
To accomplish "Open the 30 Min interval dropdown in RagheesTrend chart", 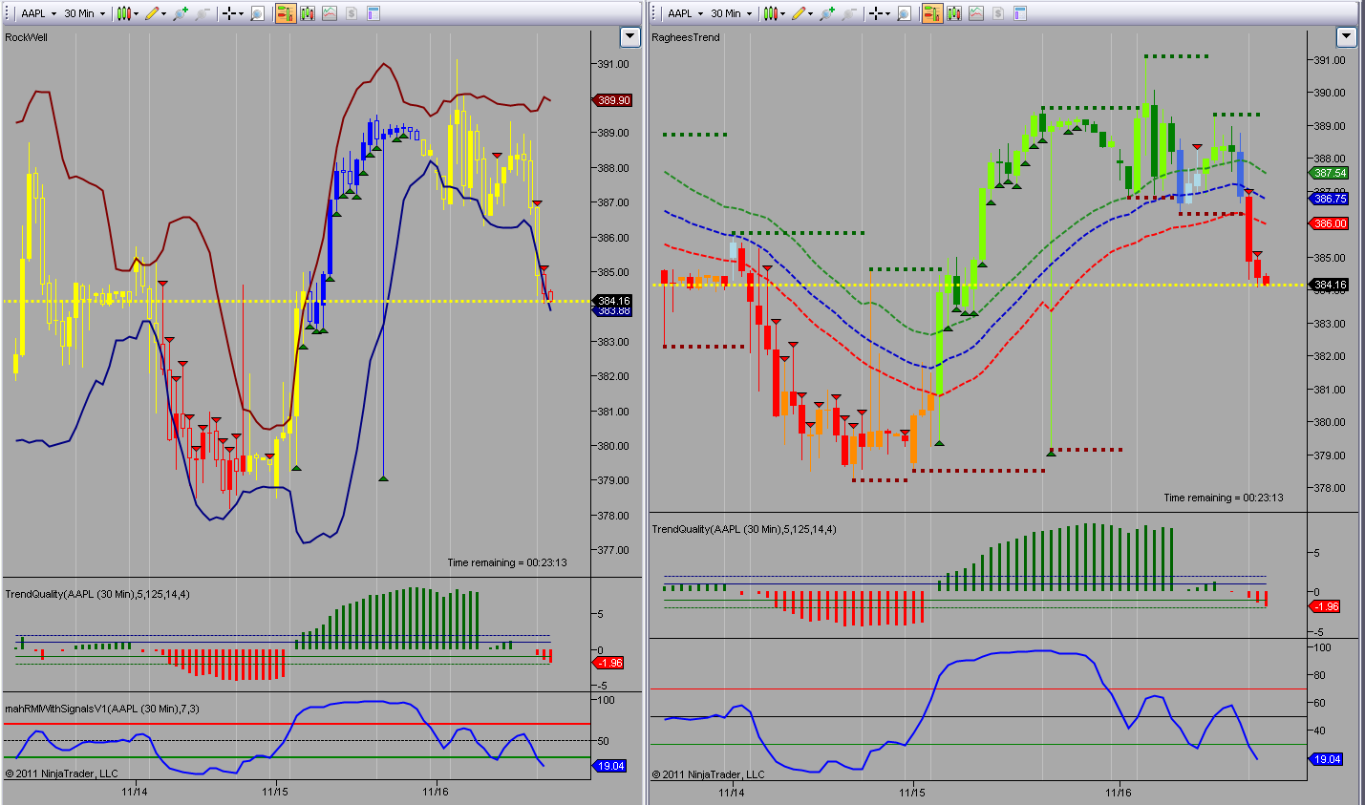I will [732, 13].
